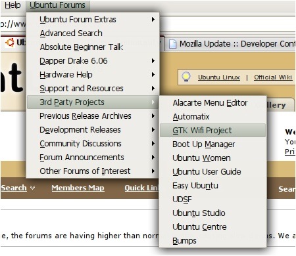
Task: Select Bumps submenu entry
Action: coord(213,241)
